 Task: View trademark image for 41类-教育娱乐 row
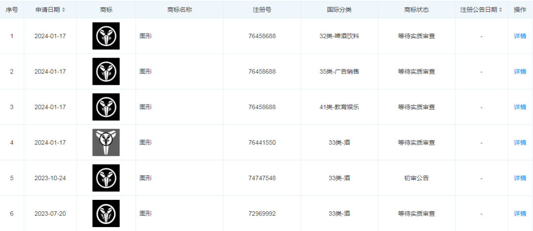[106, 107]
